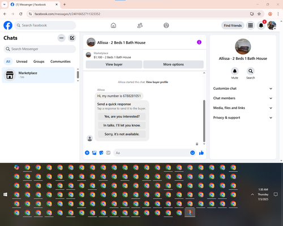Image resolution: width=283 pixels, height=226 pixels.
Task: Click the Search Messenger field
Action: [x=40, y=49]
